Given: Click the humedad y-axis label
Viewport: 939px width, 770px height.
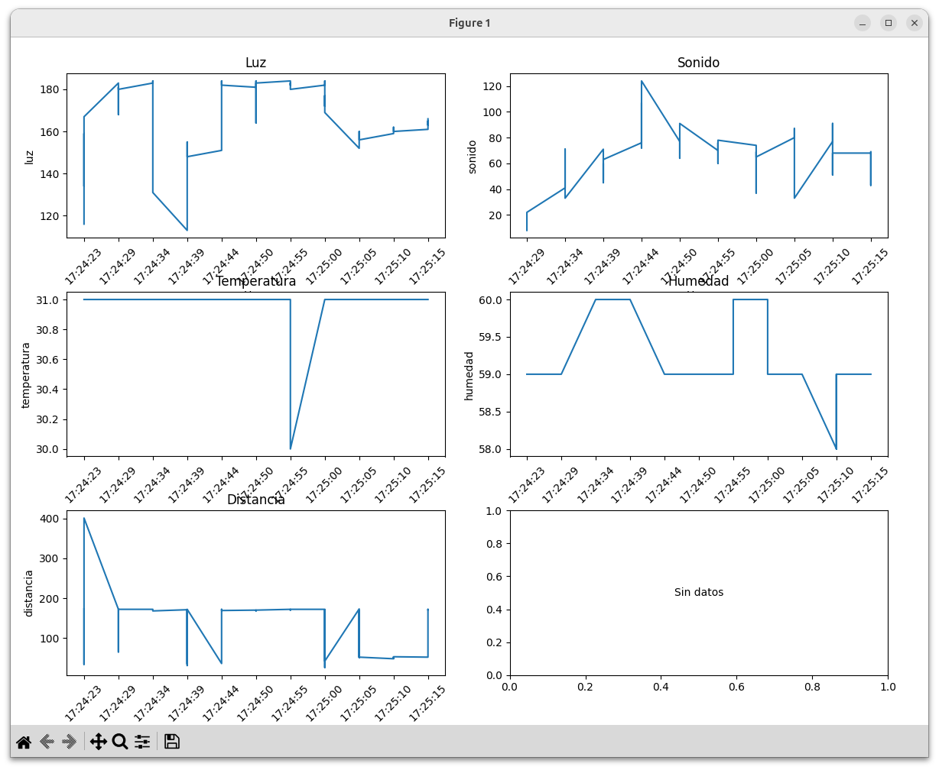Looking at the screenshot, I should [469, 375].
